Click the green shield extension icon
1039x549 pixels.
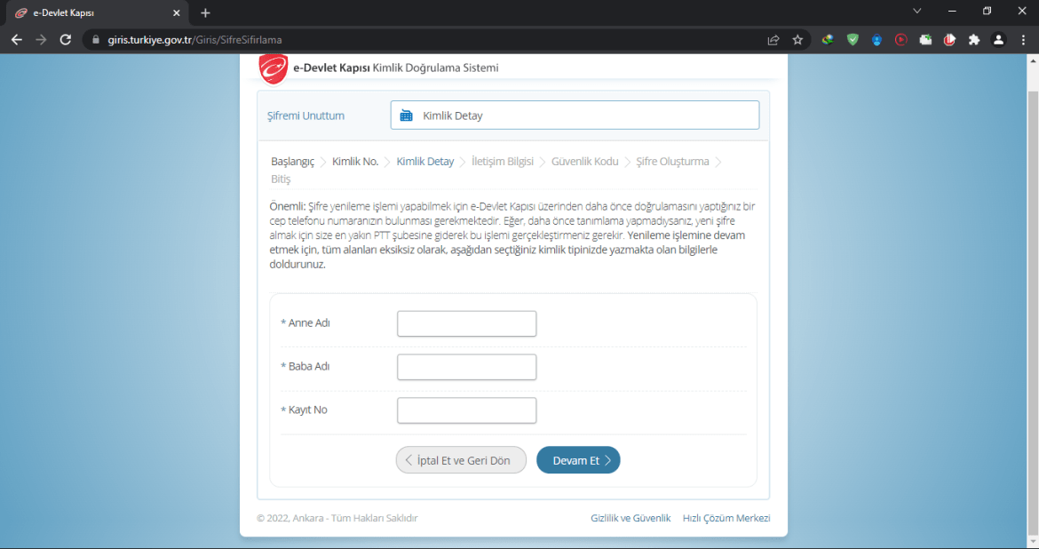853,40
